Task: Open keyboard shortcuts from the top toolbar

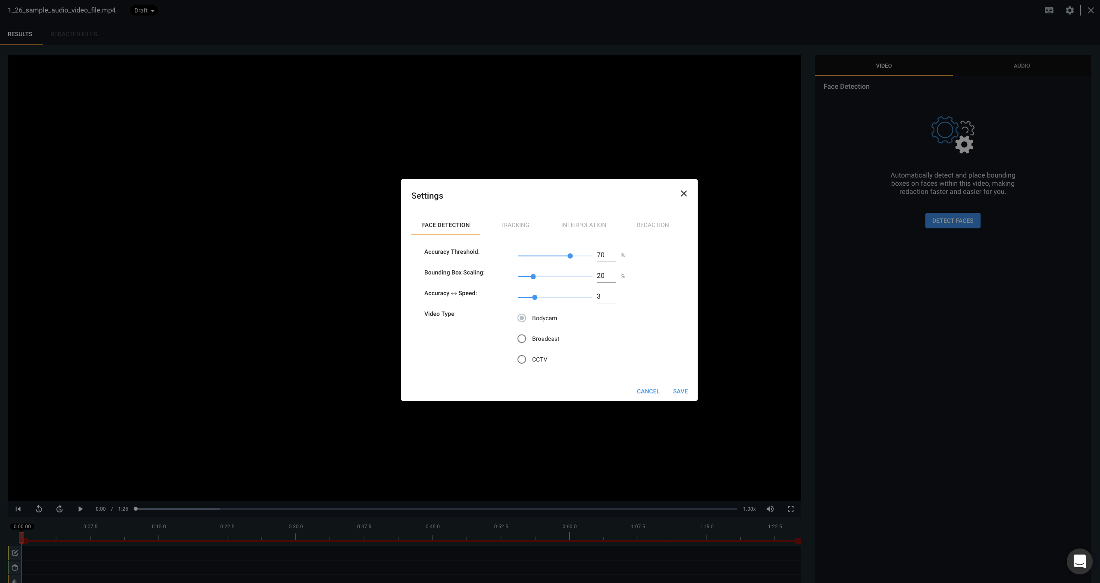Action: click(x=1049, y=10)
